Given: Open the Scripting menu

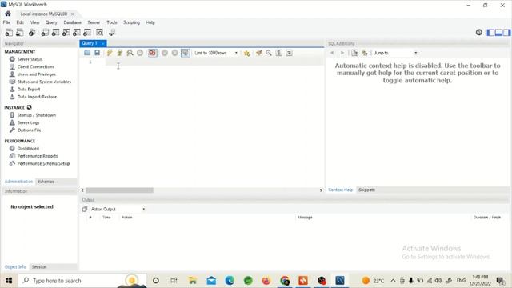Looking at the screenshot, I should pos(131,22).
